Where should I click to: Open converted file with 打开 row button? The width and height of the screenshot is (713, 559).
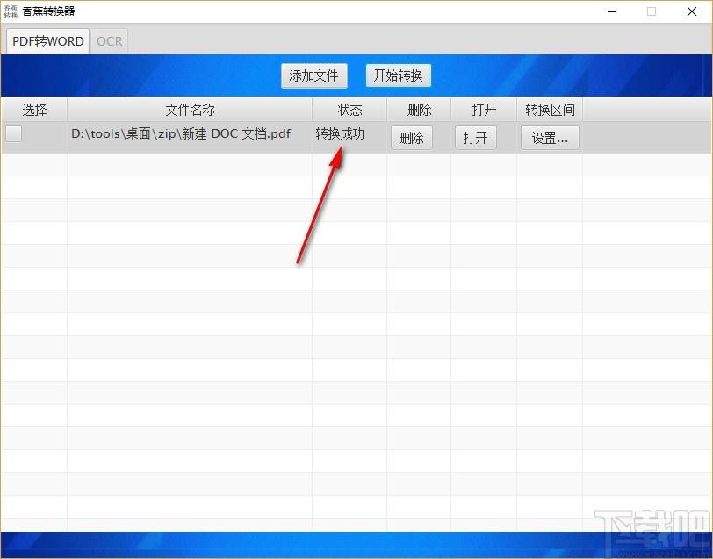coord(476,137)
